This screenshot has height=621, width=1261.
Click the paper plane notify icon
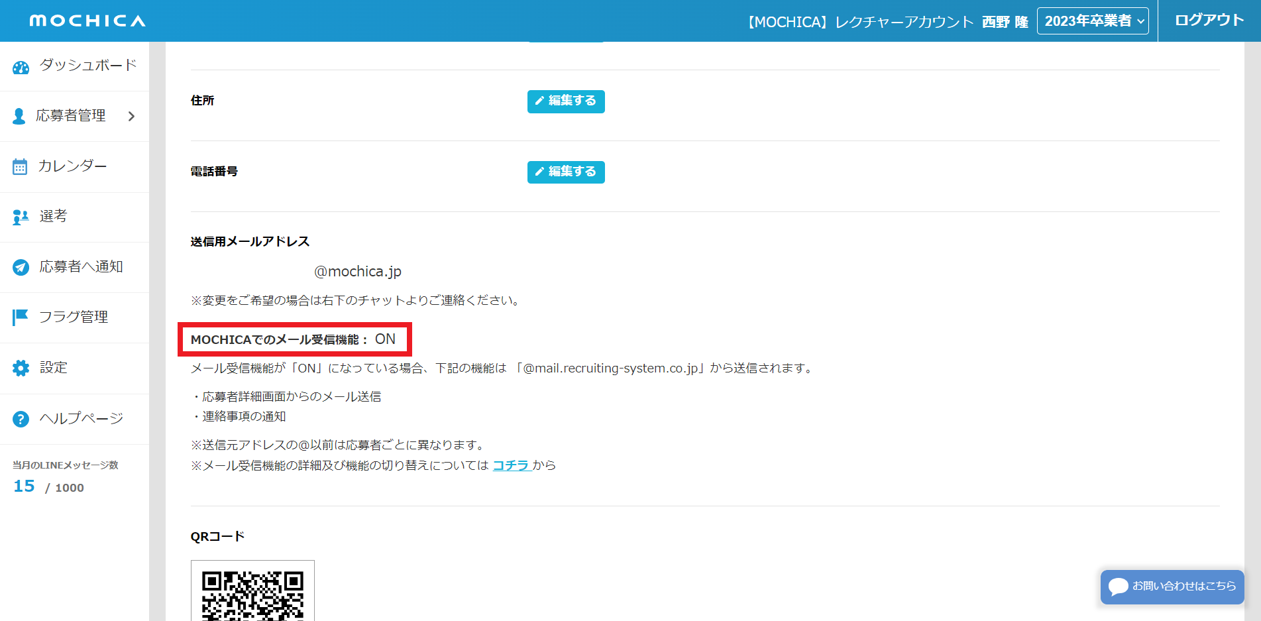coord(21,267)
